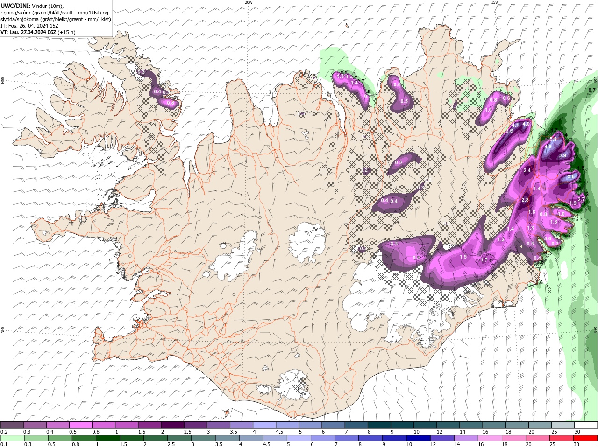Click the "5.6" value on the map
This screenshot has width=598, height=448.
571,177
